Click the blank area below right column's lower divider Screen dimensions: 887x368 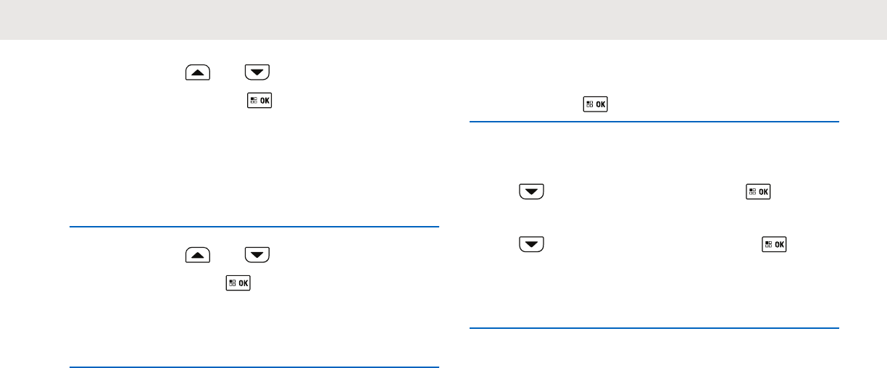pos(654,349)
